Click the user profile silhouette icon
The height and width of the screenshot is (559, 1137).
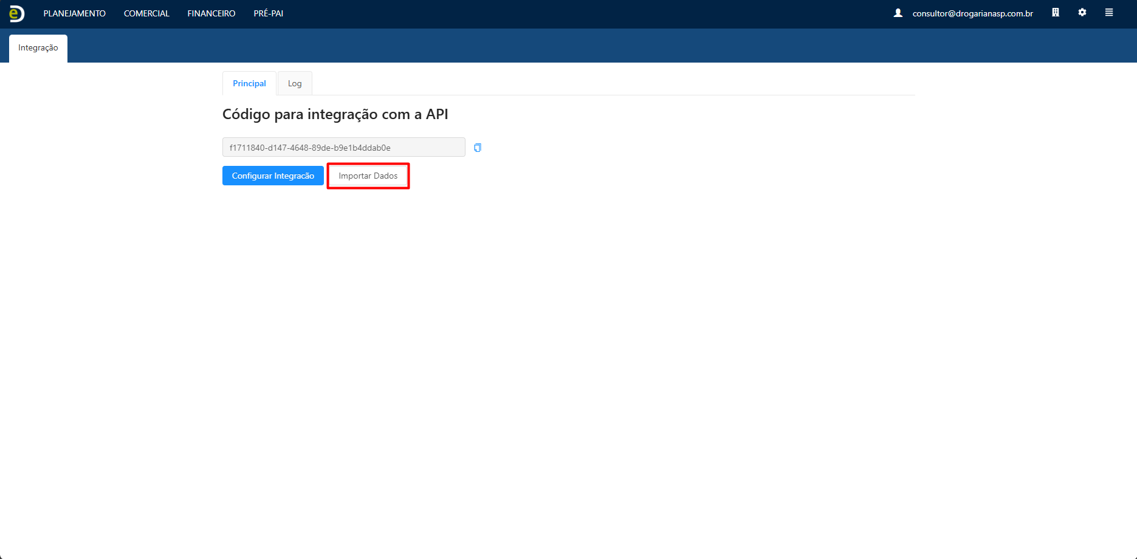point(898,13)
